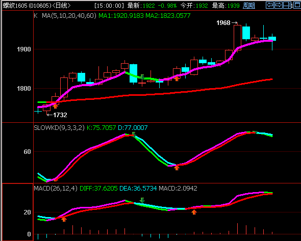Open the 周期 period link
This screenshot has width=301, height=241.
coord(249,6)
